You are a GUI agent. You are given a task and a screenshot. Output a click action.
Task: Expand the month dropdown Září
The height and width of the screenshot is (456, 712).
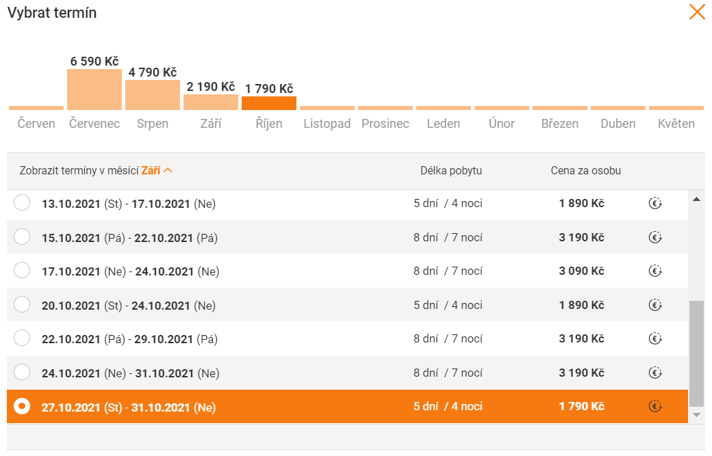point(156,170)
